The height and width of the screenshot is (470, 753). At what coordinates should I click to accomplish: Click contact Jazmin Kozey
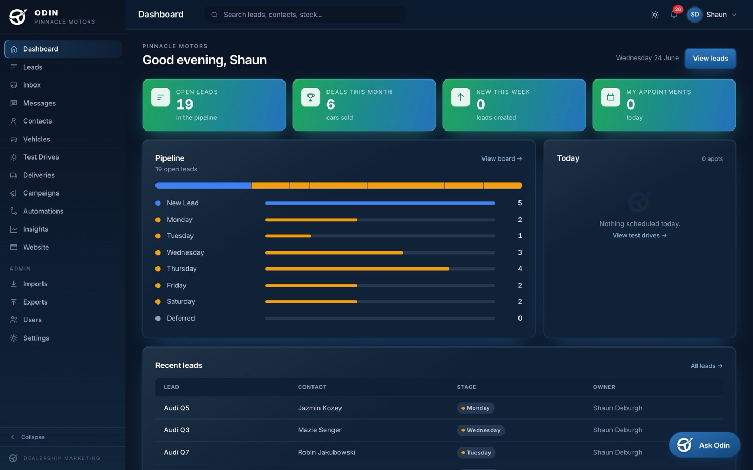(320, 408)
